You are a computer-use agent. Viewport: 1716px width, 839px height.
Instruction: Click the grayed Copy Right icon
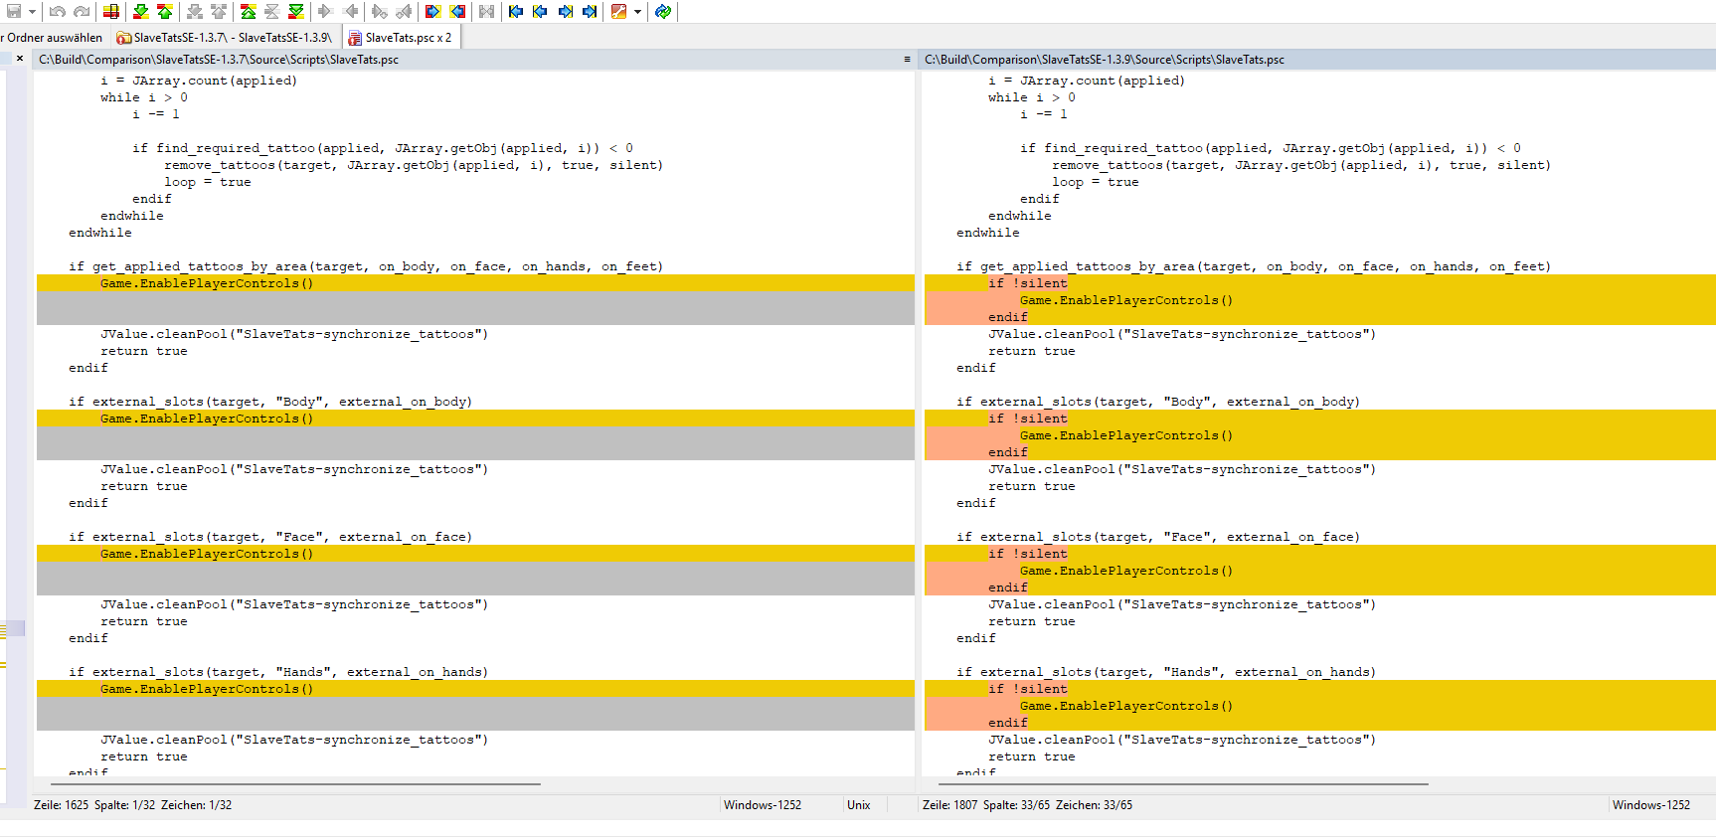[325, 12]
